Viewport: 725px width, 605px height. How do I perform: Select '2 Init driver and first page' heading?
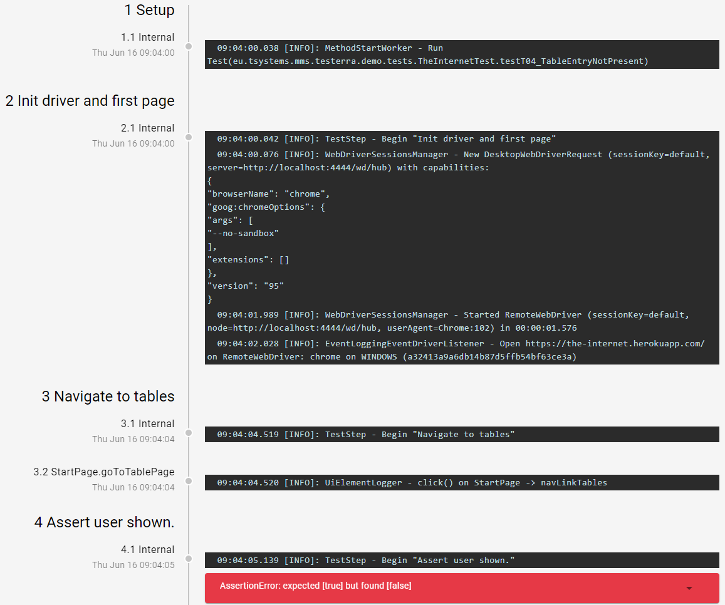pos(90,101)
